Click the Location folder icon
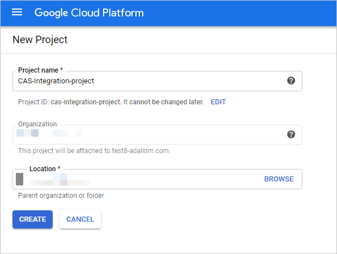Screen dimensions: 337x254 tap(20, 179)
